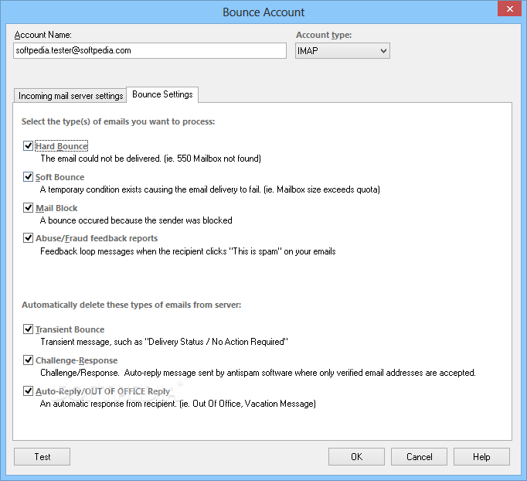Switch to Incoming mail server settings tab
The height and width of the screenshot is (481, 527).
click(70, 96)
